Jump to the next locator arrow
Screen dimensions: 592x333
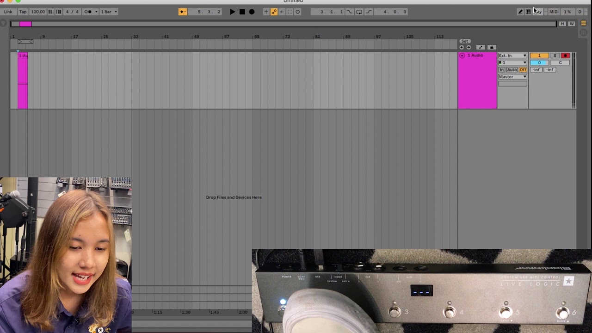469,47
